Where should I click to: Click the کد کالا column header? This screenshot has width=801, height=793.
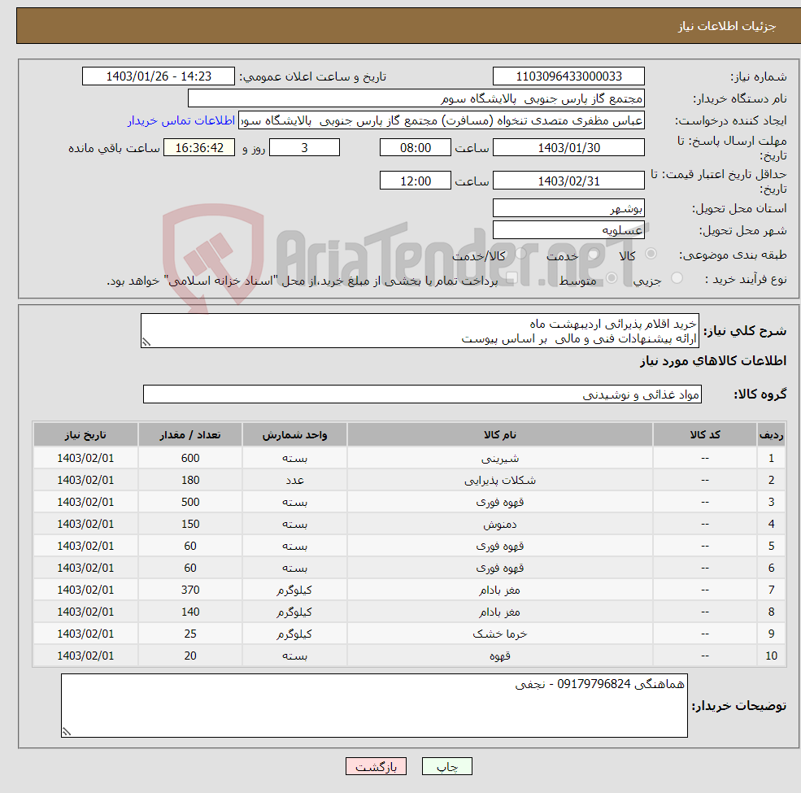click(705, 435)
